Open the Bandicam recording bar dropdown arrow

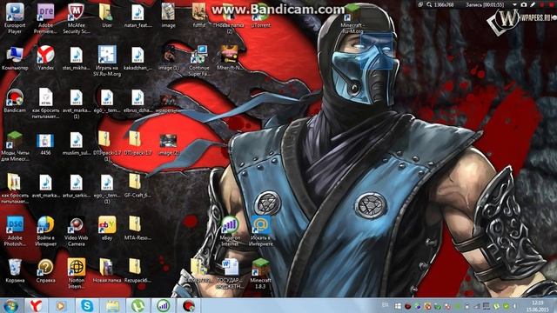(514, 5)
